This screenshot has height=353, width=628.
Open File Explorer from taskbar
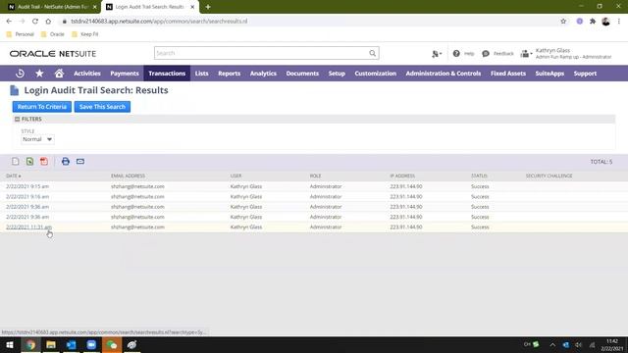(x=51, y=344)
